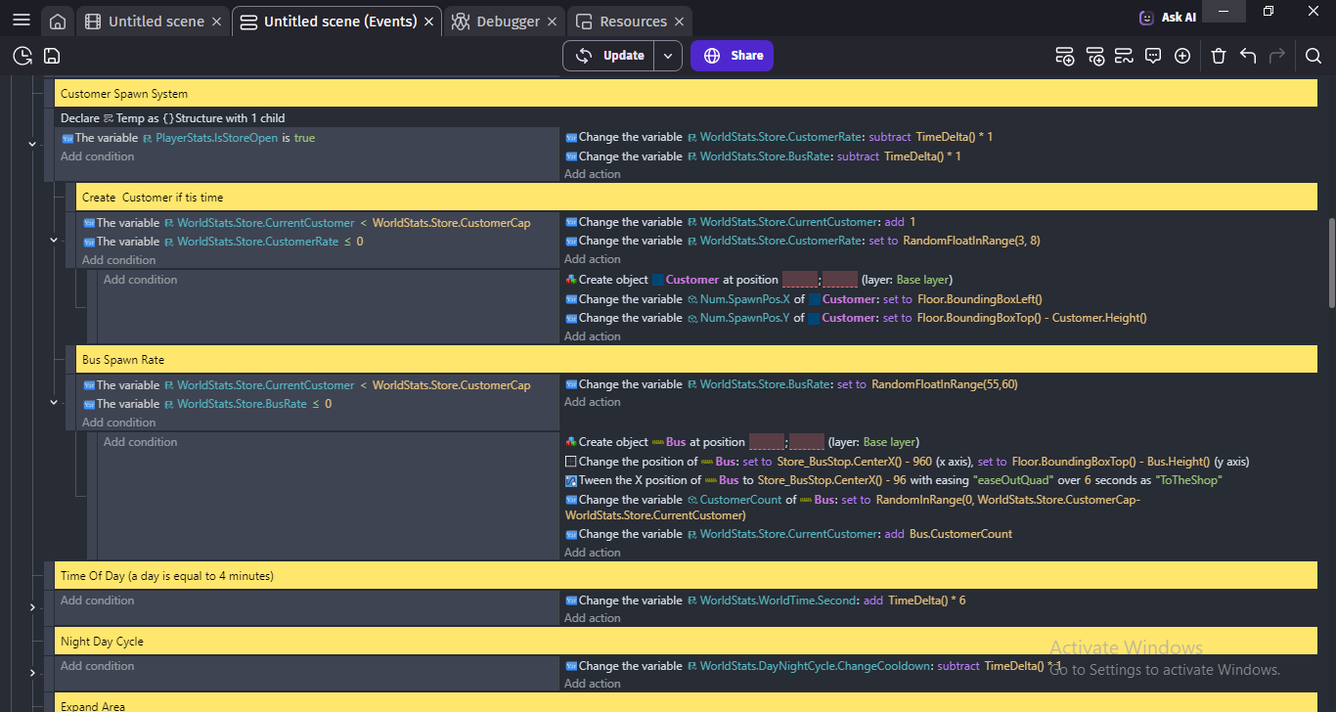Click variable icon of BusRate ≤ 0 condition

coord(89,404)
